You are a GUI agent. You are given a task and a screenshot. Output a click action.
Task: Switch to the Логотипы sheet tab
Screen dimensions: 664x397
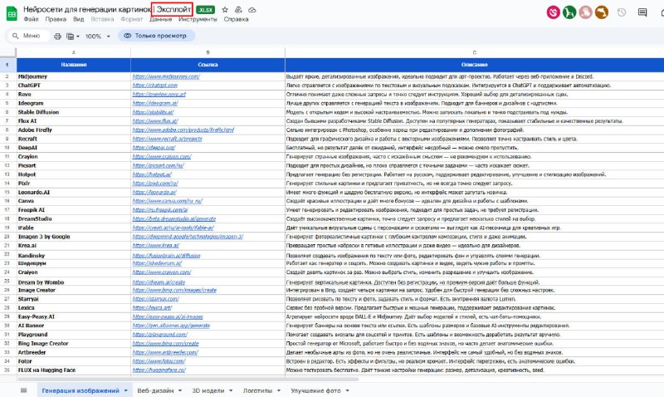(257, 390)
